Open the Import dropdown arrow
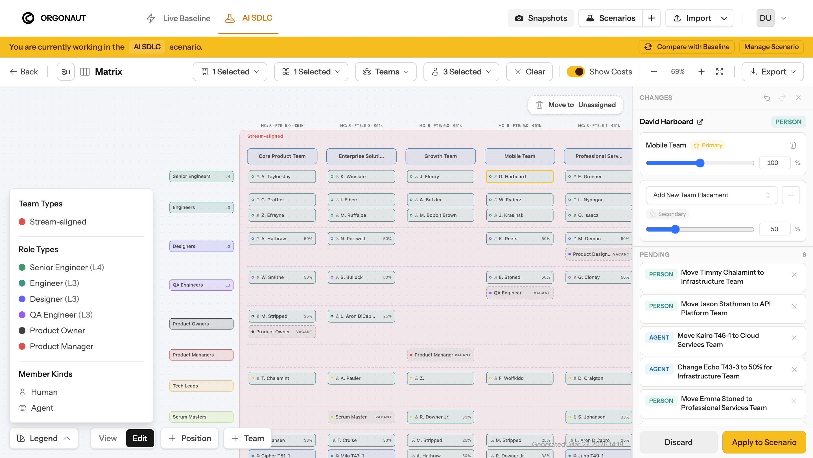This screenshot has width=813, height=458. 724,18
